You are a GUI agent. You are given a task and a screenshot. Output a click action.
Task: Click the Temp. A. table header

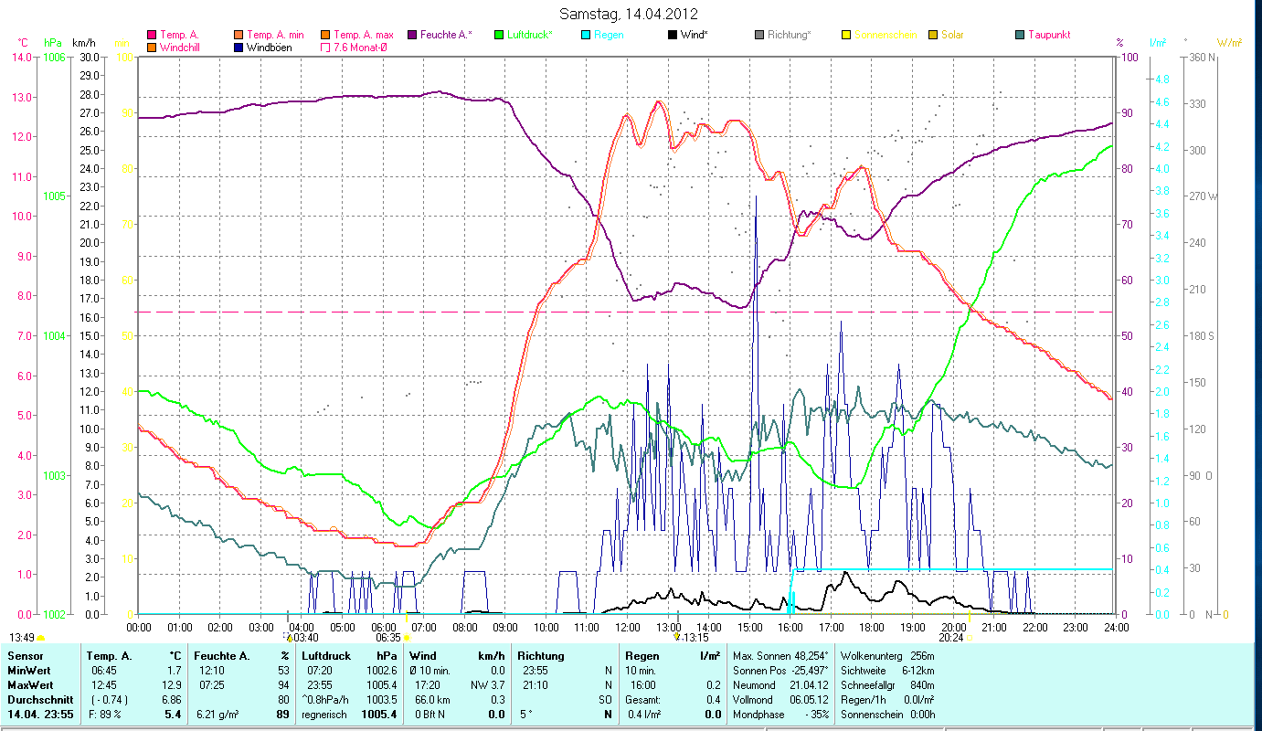point(109,656)
